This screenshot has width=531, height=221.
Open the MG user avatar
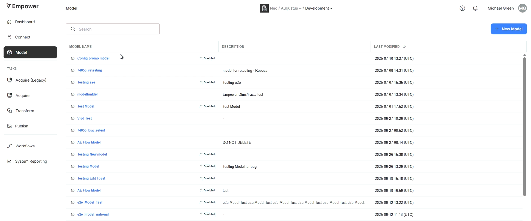[x=522, y=8]
